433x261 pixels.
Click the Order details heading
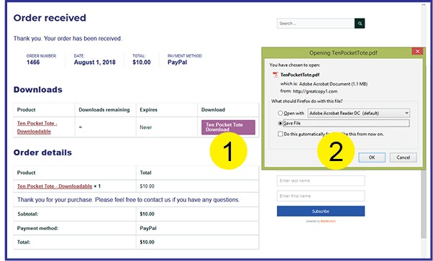pyautogui.click(x=42, y=152)
